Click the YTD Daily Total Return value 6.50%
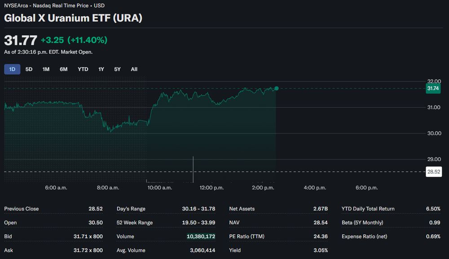This screenshot has width=449, height=259. tap(433, 209)
